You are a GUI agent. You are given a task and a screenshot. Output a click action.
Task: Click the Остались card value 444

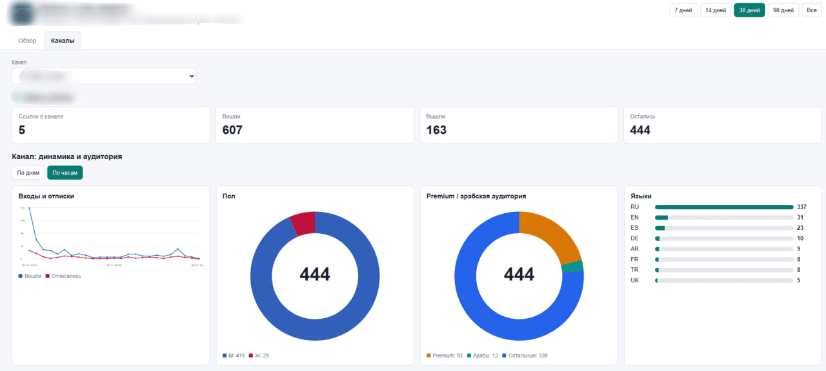pyautogui.click(x=640, y=130)
